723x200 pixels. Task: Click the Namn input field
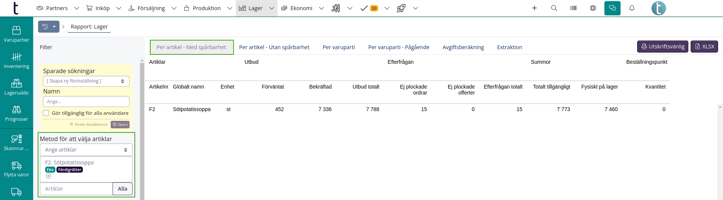tap(86, 102)
